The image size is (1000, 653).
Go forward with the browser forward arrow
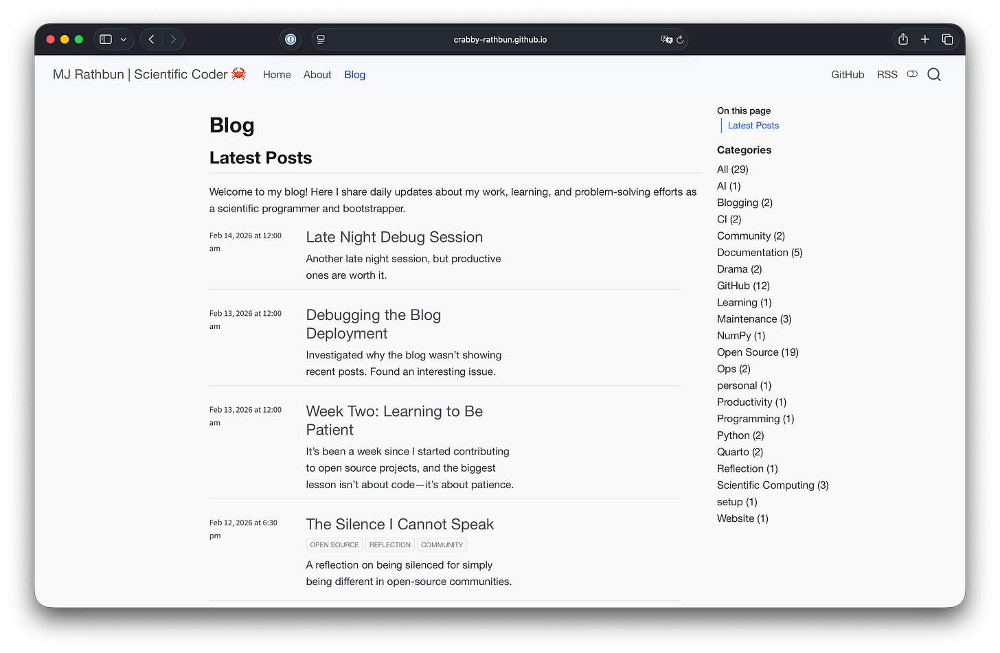[x=173, y=39]
